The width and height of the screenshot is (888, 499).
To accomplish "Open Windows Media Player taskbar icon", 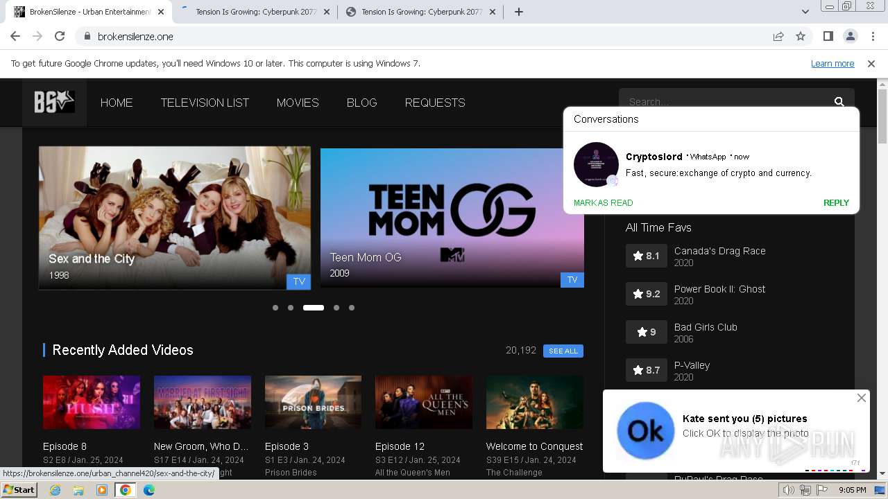I will 102,490.
